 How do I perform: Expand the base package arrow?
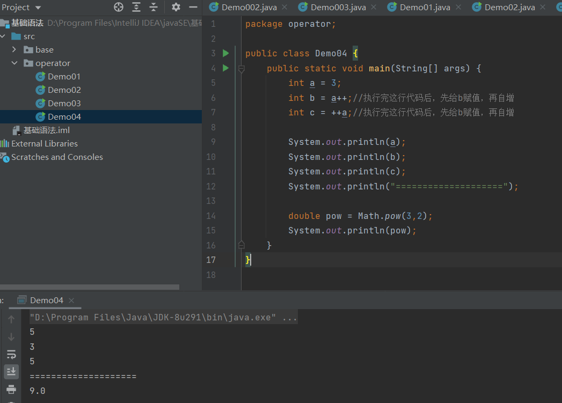click(x=14, y=49)
